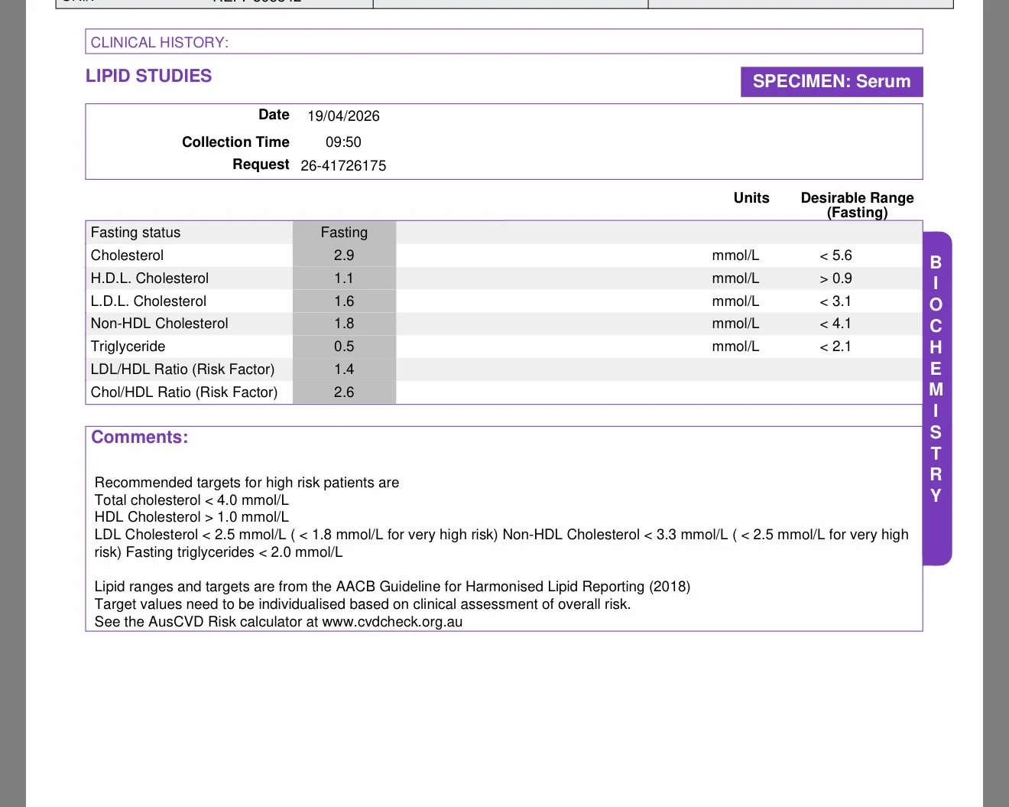Click the H.D.L. Cholesterol row label
This screenshot has height=807, width=1009.
[150, 278]
